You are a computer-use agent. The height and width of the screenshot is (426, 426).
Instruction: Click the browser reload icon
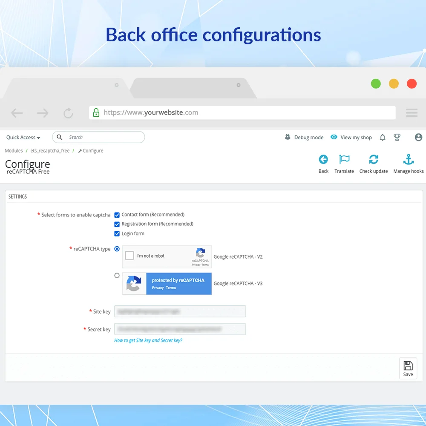pyautogui.click(x=68, y=113)
